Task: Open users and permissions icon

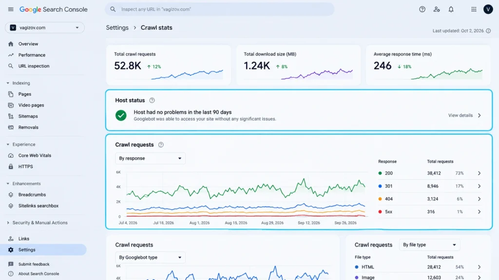Action: coord(437,9)
